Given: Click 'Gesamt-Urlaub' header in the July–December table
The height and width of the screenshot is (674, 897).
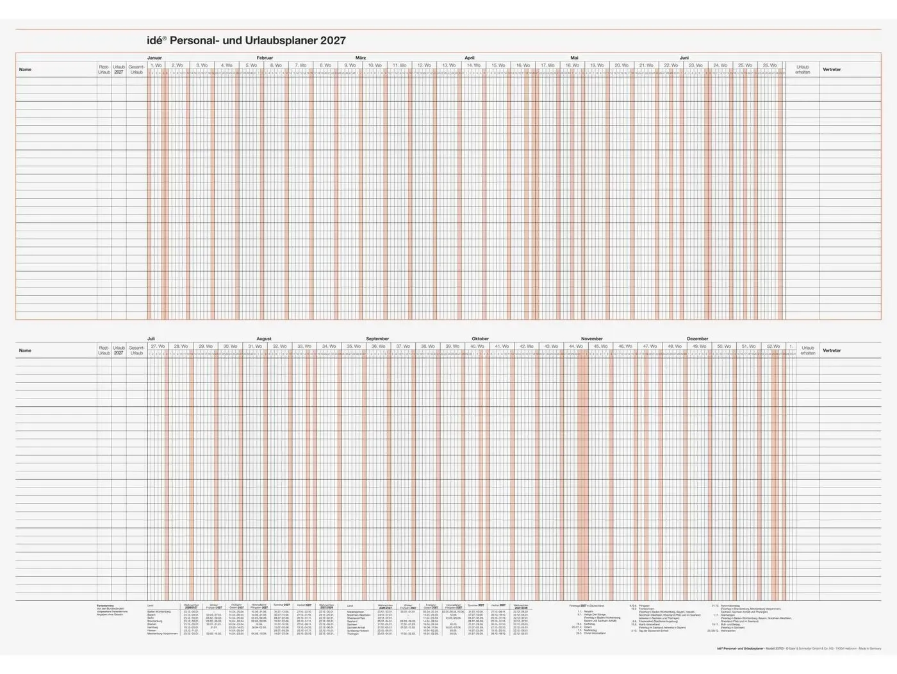Looking at the screenshot, I should tap(136, 350).
